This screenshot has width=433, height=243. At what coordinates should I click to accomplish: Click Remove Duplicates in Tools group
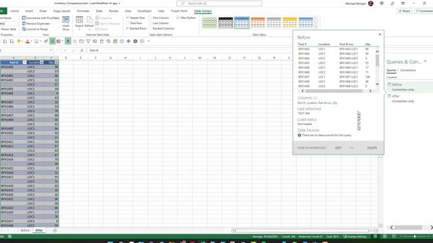pos(36,24)
